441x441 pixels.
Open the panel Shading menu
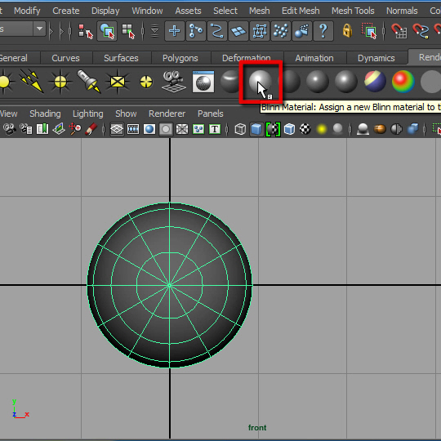pyautogui.click(x=45, y=114)
